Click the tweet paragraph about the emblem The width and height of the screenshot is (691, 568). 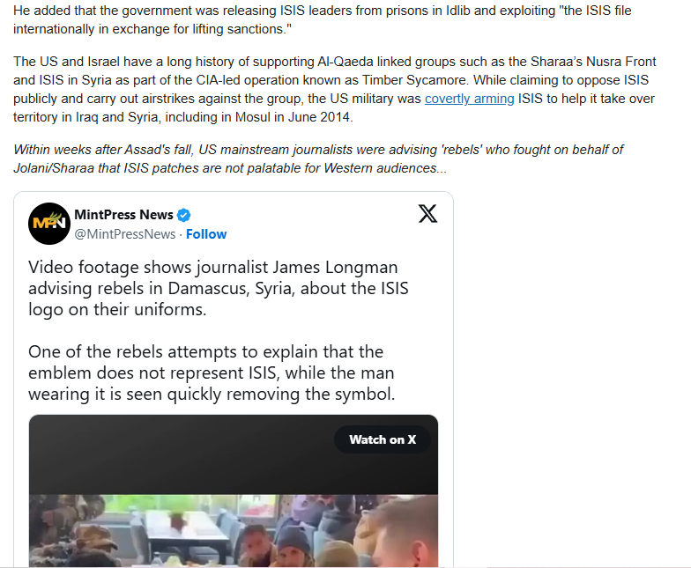pyautogui.click(x=212, y=373)
